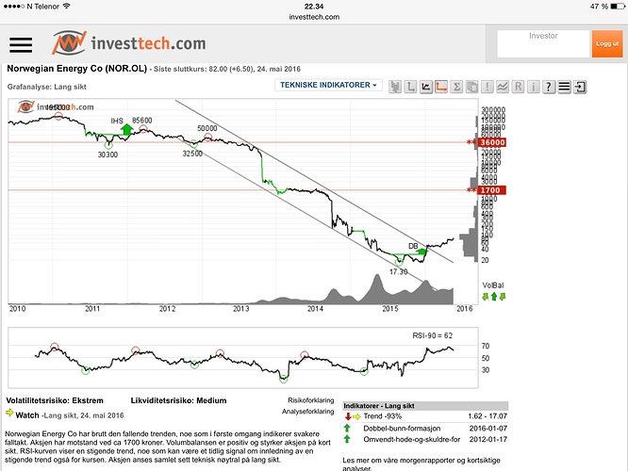
Task: Click the exit arrow icon in toolbar
Action: coord(580,87)
